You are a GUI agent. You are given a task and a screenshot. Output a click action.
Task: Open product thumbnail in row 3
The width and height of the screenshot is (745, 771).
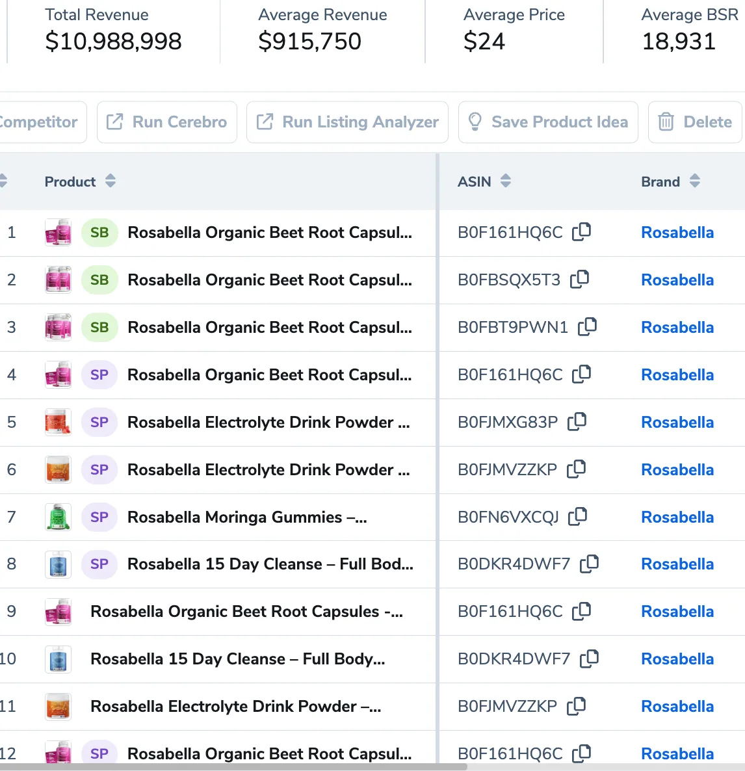tap(58, 327)
